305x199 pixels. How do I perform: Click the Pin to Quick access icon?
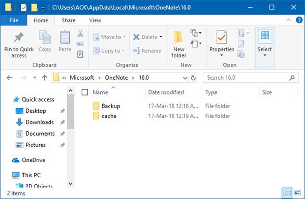coord(19,37)
